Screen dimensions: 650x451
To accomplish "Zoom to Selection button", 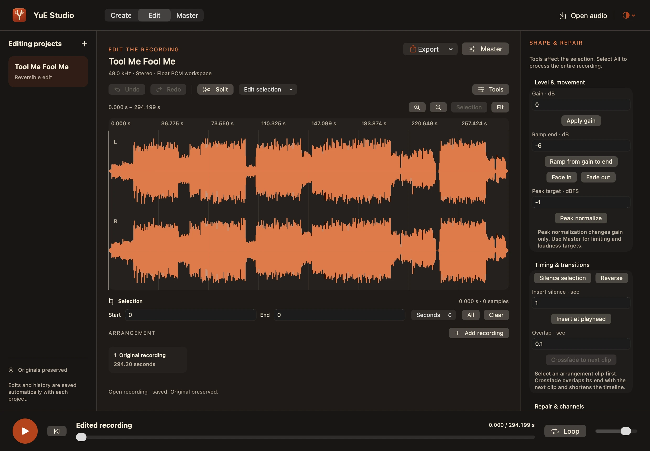I will (x=469, y=108).
